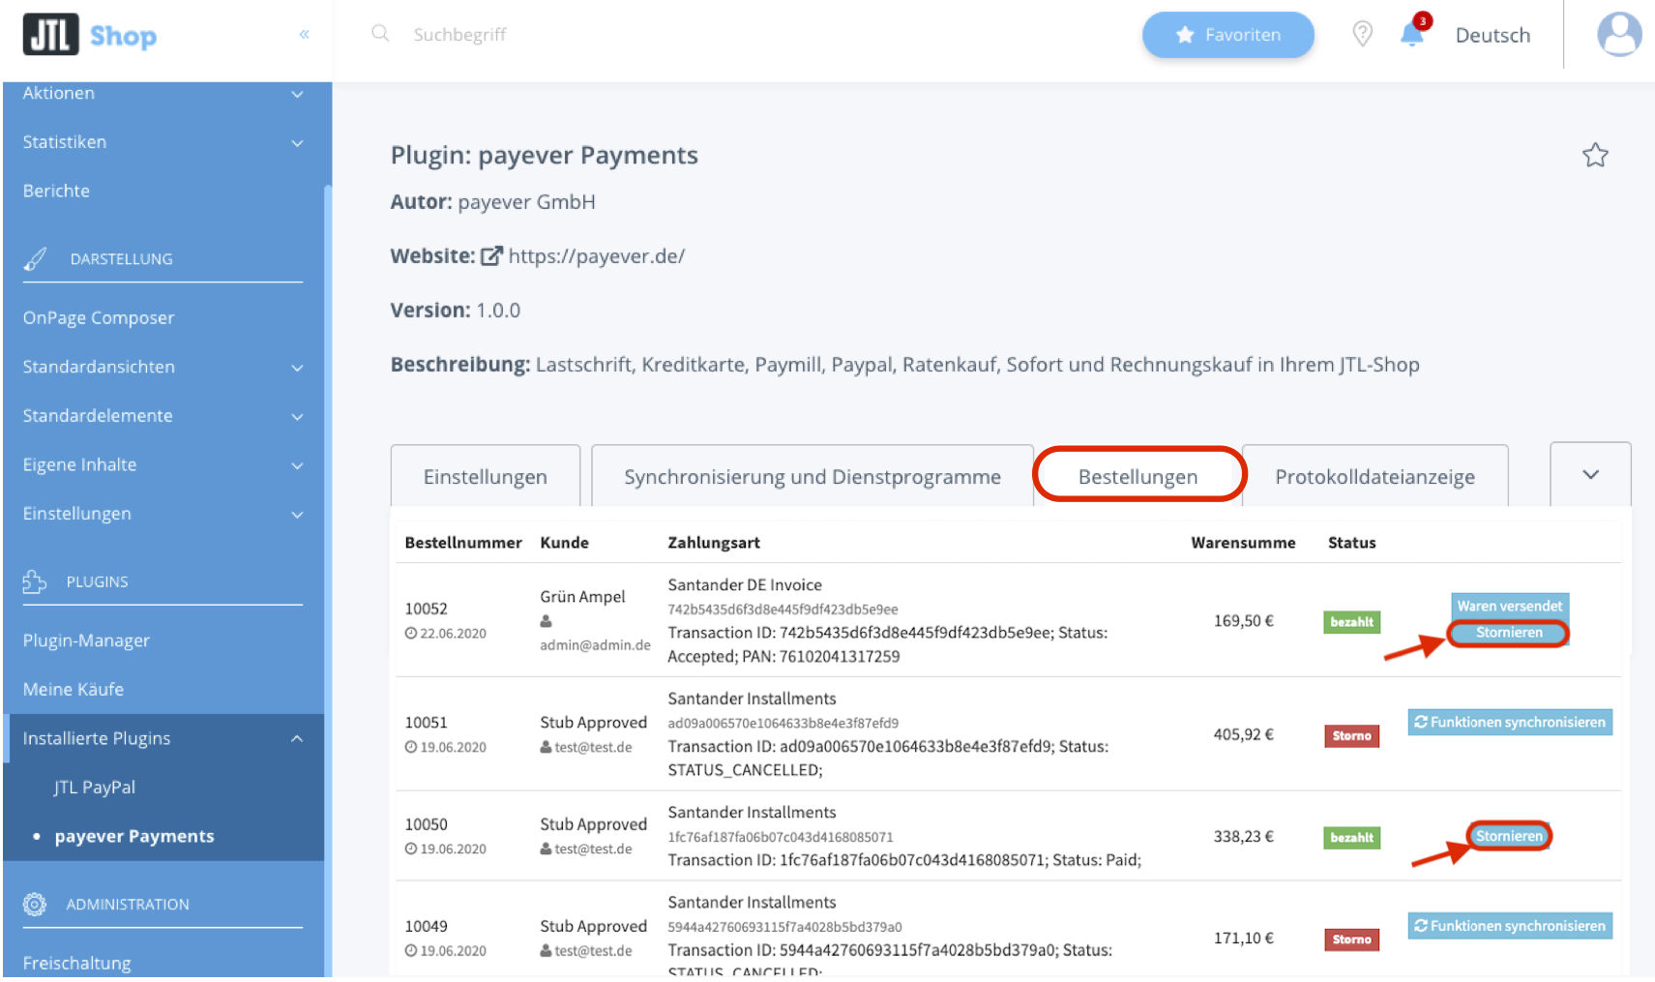1655x982 pixels.
Task: Select payever Payments plugin entry
Action: (134, 836)
